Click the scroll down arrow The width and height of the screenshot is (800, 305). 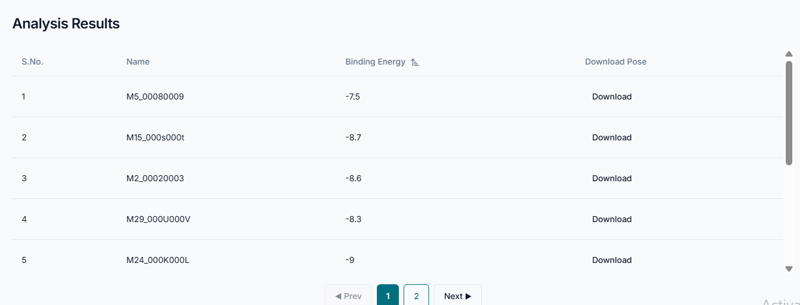coord(789,269)
